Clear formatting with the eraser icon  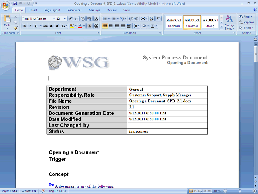tap(83, 19)
